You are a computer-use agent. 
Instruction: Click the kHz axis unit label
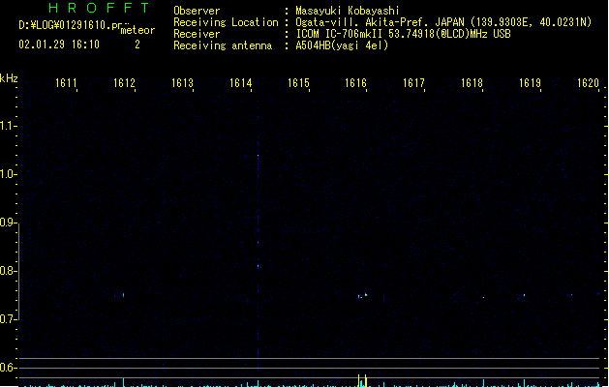point(9,78)
